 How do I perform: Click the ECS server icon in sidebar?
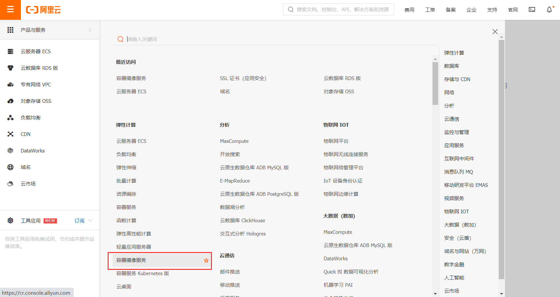[11, 52]
